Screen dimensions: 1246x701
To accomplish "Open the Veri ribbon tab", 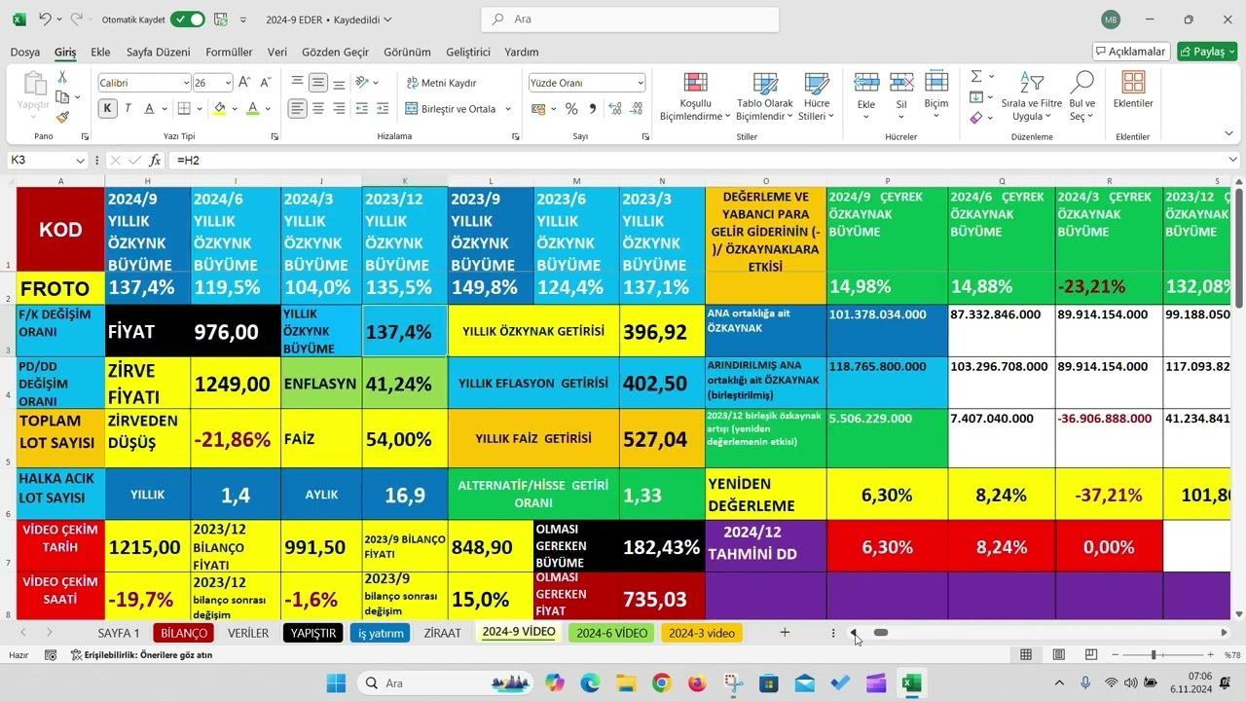I will point(277,52).
